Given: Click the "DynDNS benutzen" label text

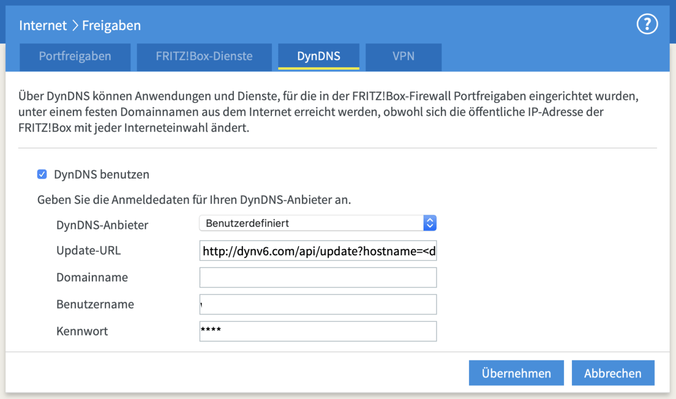Looking at the screenshot, I should coord(101,174).
